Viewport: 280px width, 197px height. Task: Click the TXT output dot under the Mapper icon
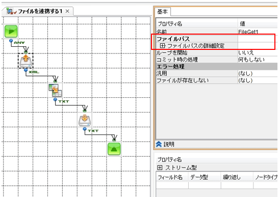click(56, 99)
